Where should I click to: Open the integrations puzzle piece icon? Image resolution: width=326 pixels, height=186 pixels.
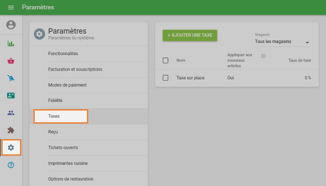pyautogui.click(x=11, y=130)
